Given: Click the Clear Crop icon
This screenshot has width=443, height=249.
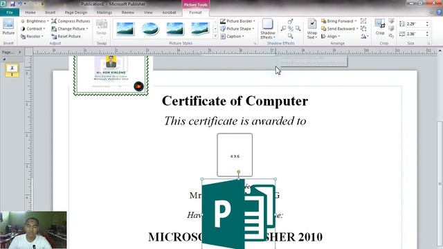Looking at the screenshot, I should point(391,36).
